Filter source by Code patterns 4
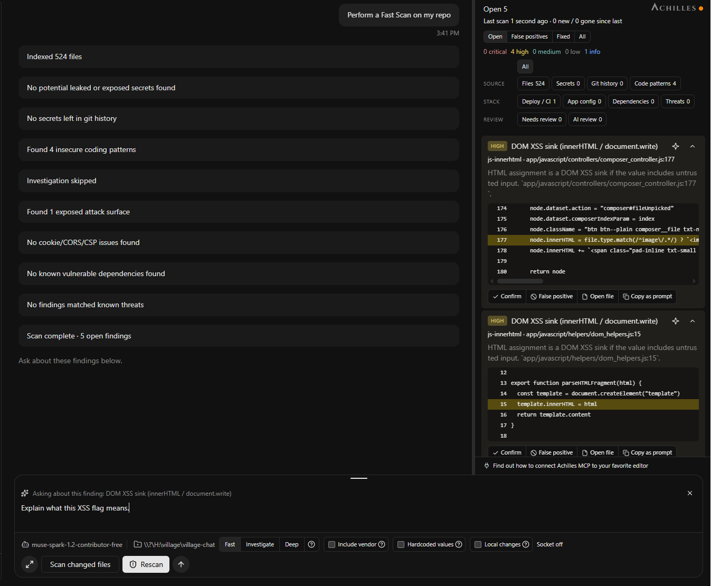Image resolution: width=711 pixels, height=586 pixels. (x=655, y=83)
